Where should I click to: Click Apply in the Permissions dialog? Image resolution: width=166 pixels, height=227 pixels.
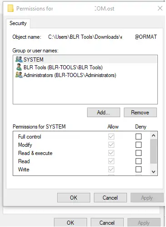click(147, 198)
